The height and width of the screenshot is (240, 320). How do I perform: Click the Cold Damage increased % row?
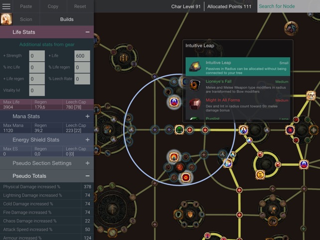pos(47,204)
